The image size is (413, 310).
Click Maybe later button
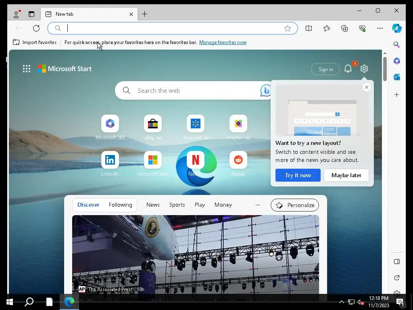[x=346, y=175]
